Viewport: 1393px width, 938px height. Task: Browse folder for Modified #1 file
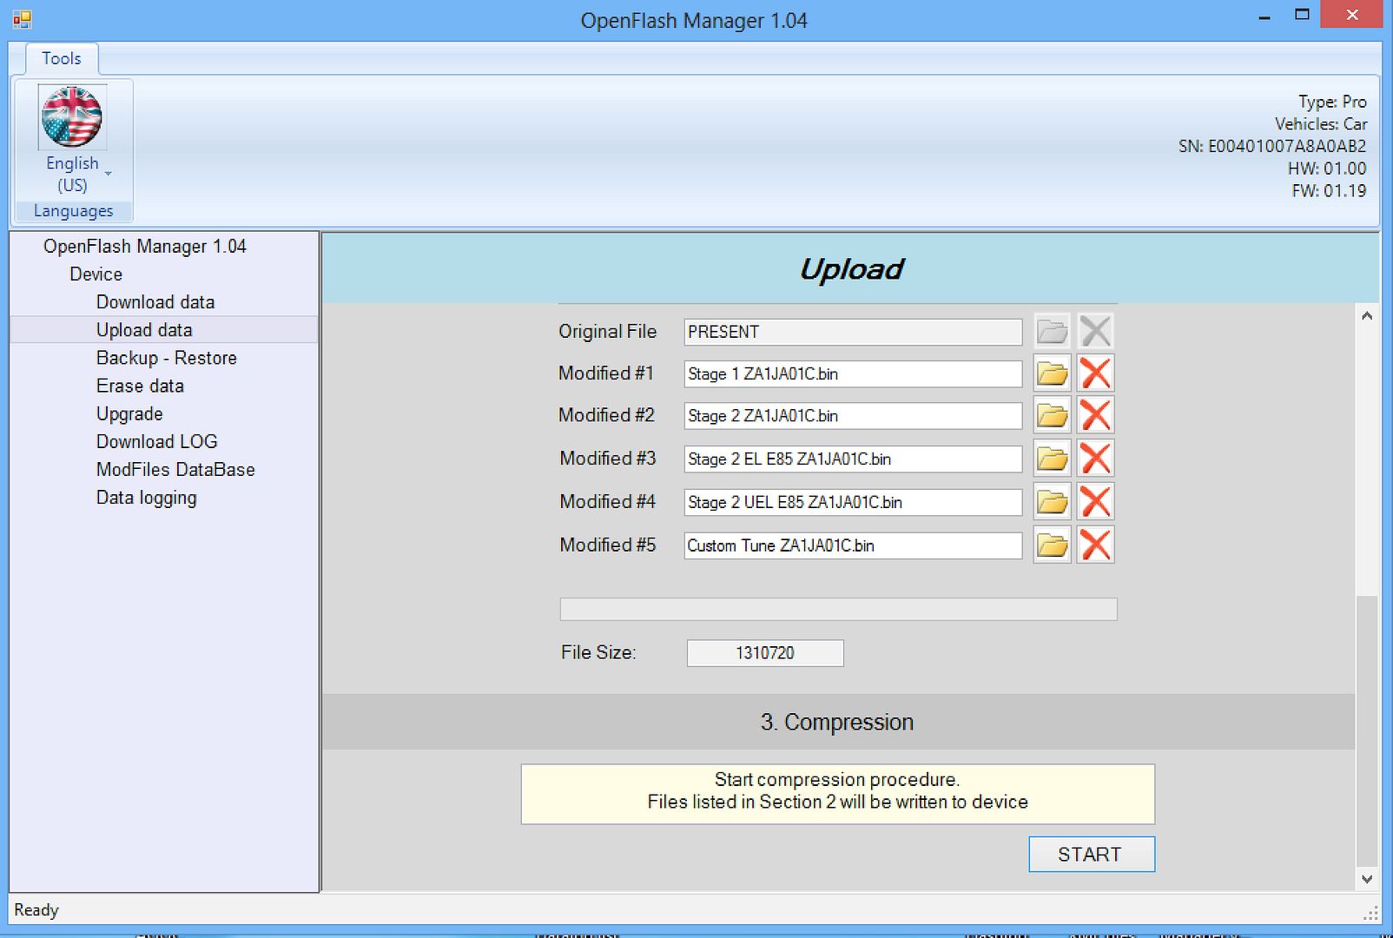(1052, 373)
